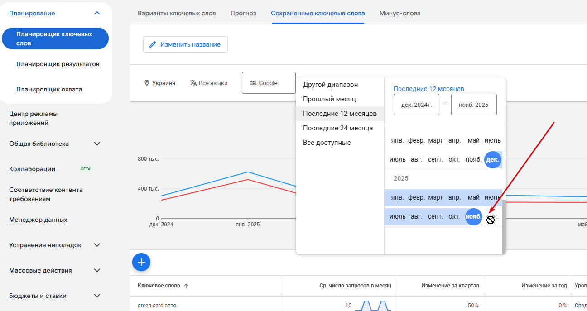Select the highlighted дек. month of 2024
The image size is (587, 311).
click(x=493, y=160)
